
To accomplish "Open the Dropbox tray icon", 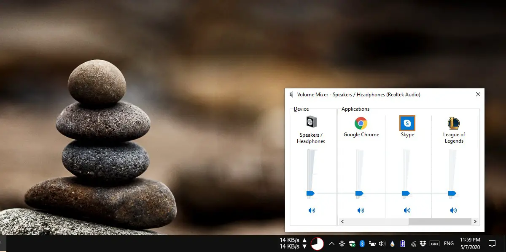I will 423,244.
